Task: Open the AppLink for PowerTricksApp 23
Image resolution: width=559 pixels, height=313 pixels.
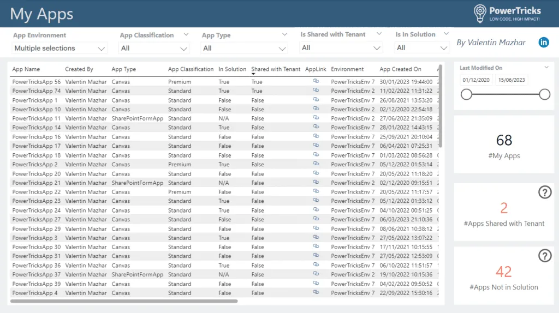Action: click(x=316, y=201)
